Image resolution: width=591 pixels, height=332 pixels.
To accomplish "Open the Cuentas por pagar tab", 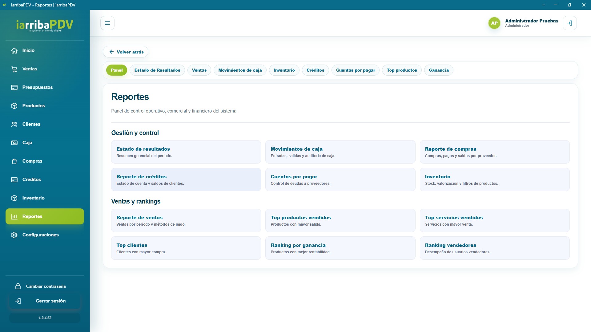I will point(356,70).
